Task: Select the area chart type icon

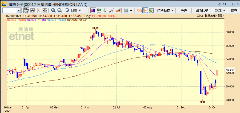Action: [x=118, y=10]
